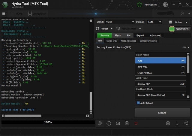This screenshot has height=136, width=192.
Task: Click the "Elapsed Time : 00:00:38" log line
Action: pos(18,110)
